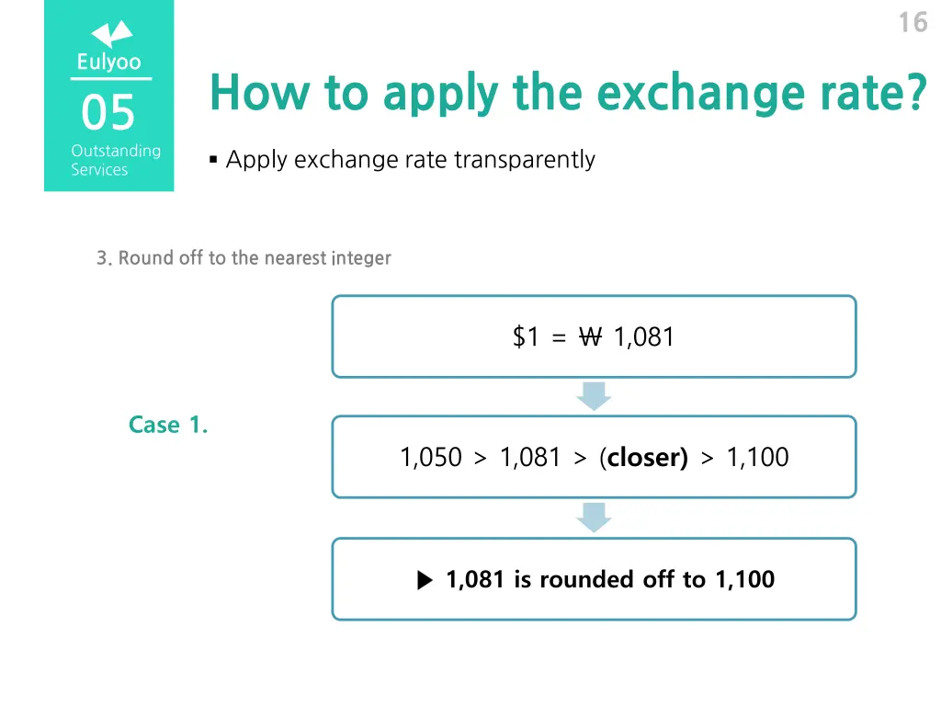
Task: Click 'Apply exchange rate transparently' bullet text
Action: coord(411,160)
